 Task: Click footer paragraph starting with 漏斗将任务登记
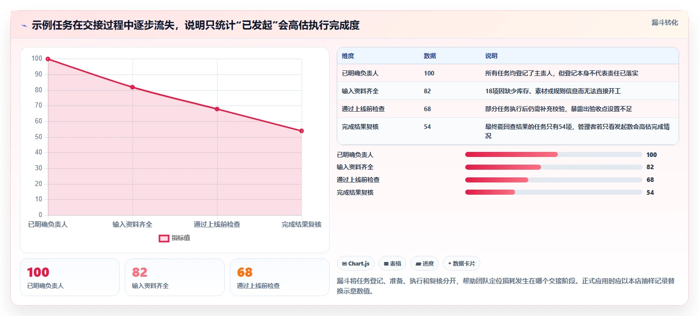506,286
